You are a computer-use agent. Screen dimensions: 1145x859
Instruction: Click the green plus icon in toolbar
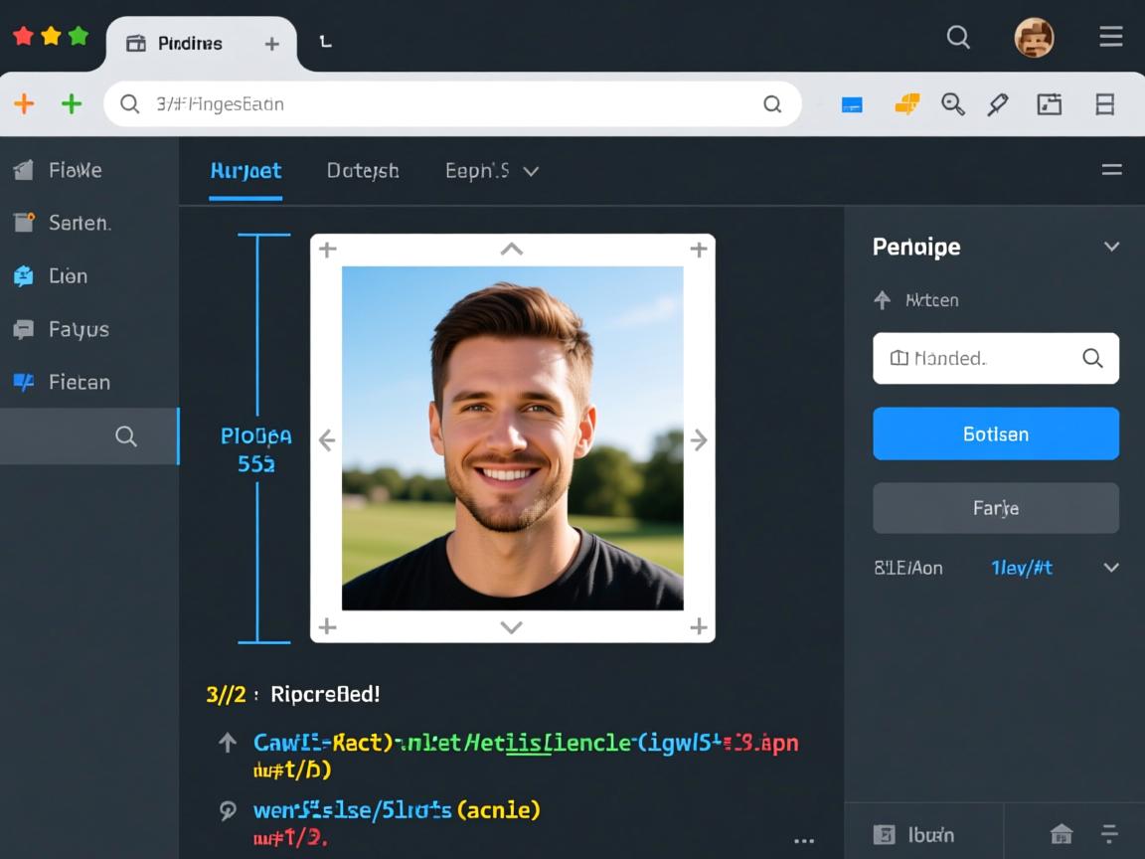tap(72, 103)
